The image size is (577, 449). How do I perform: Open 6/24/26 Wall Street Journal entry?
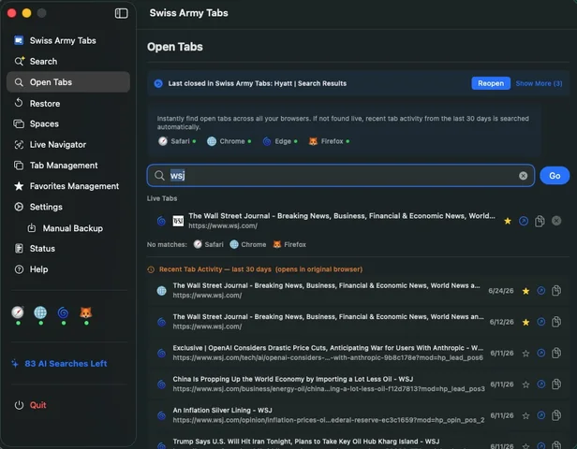point(326,290)
